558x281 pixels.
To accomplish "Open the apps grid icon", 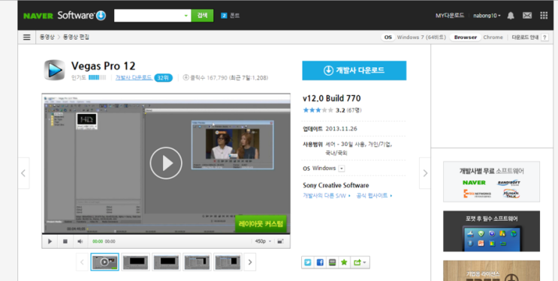I will point(544,16).
